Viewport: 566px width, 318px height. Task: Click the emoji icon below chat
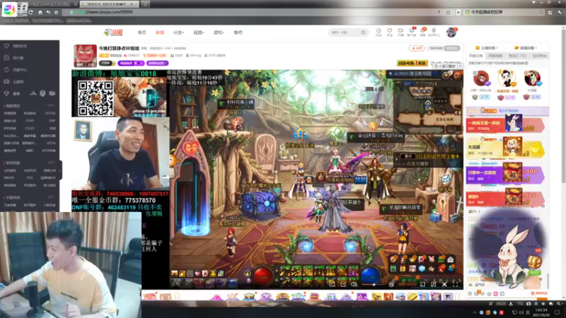470,294
